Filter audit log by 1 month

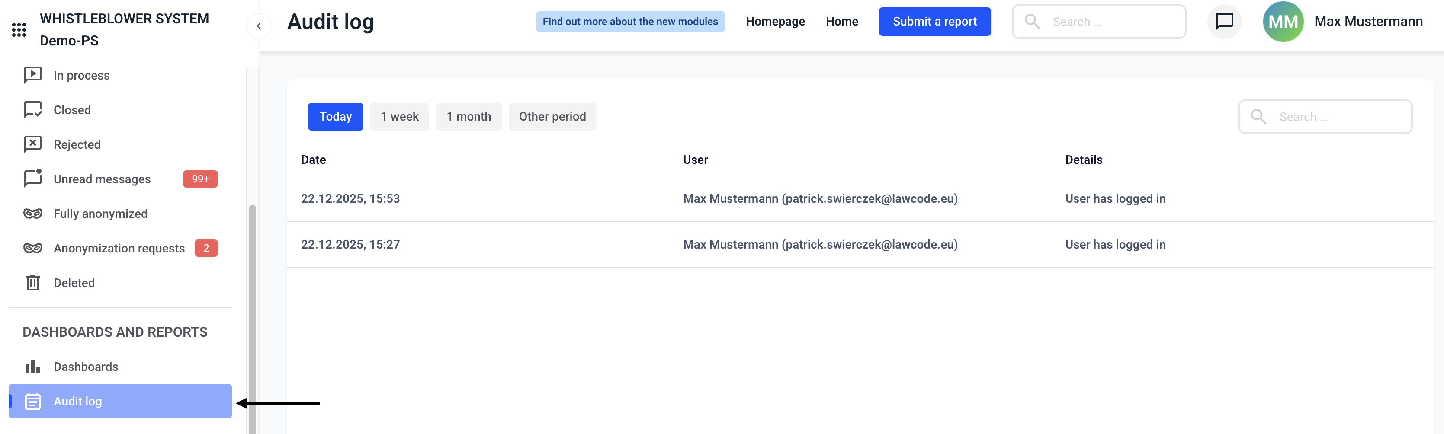click(x=468, y=116)
